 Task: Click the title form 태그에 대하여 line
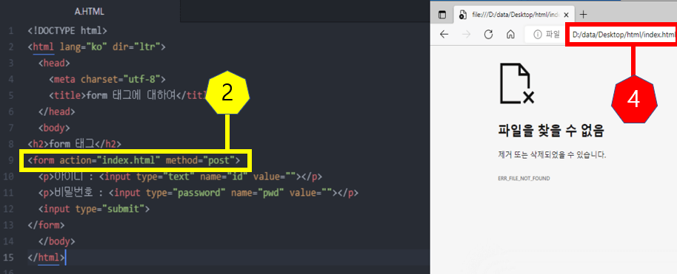128,96
